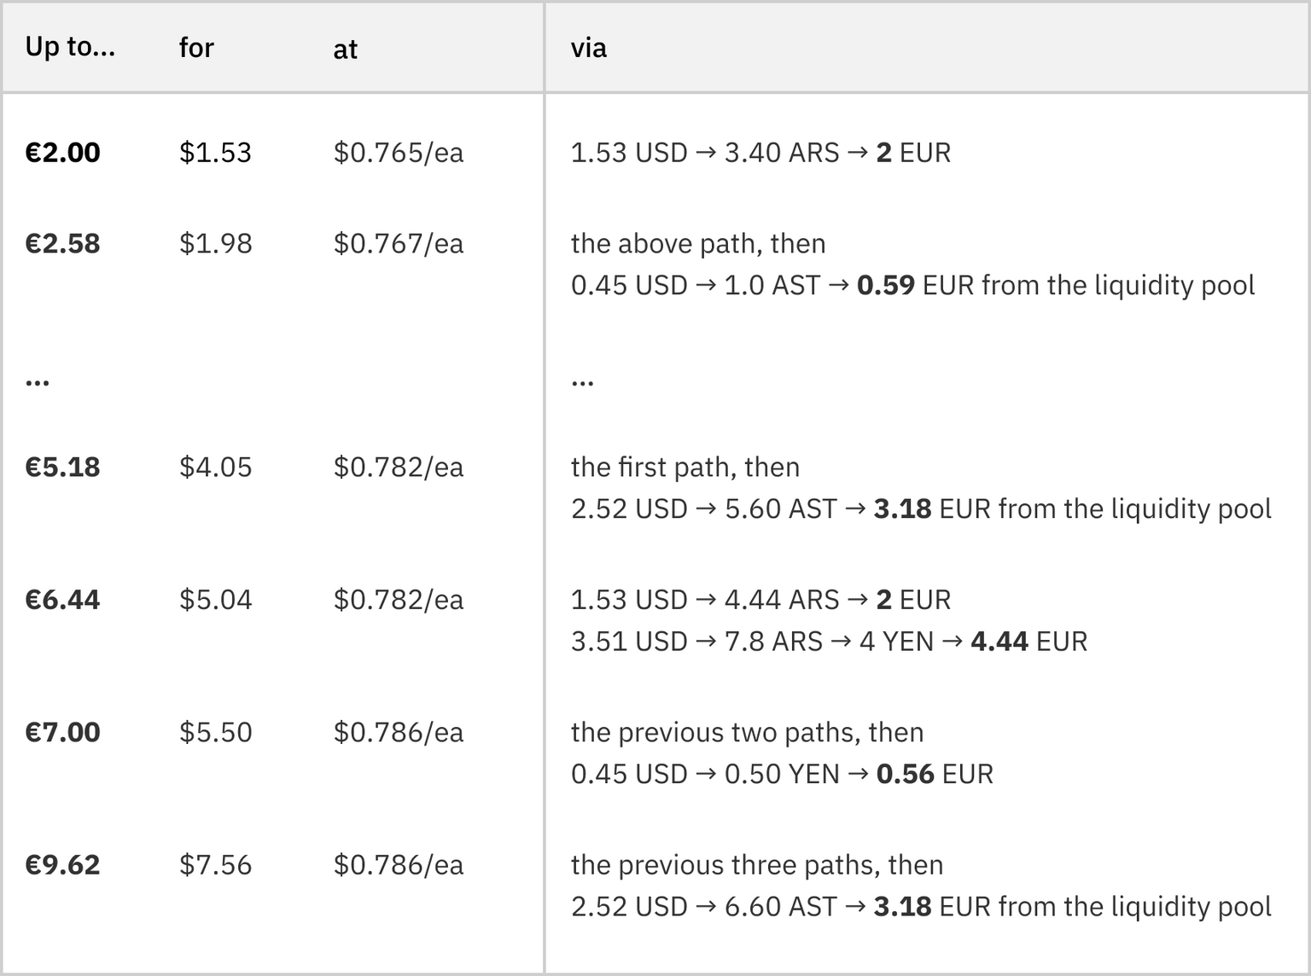Click the €2.58 amount cell

63,244
